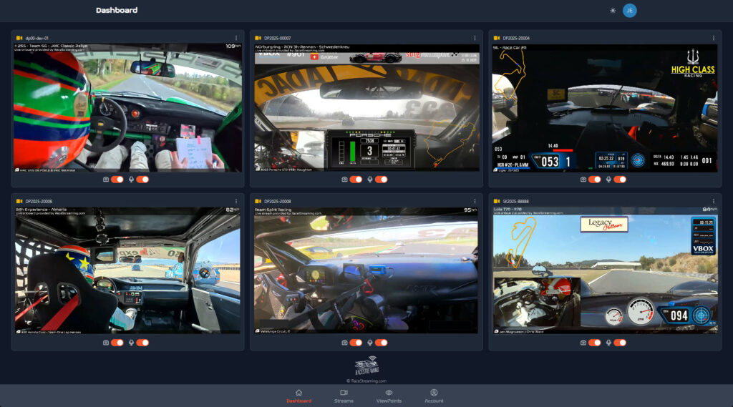
Task: Open the Nürburgring Porsche stream video
Action: tap(366, 107)
